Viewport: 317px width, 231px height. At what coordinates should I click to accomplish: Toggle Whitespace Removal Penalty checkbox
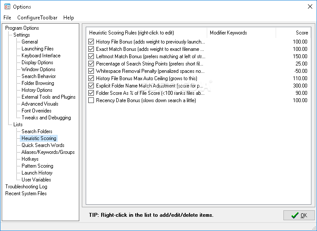(x=91, y=71)
